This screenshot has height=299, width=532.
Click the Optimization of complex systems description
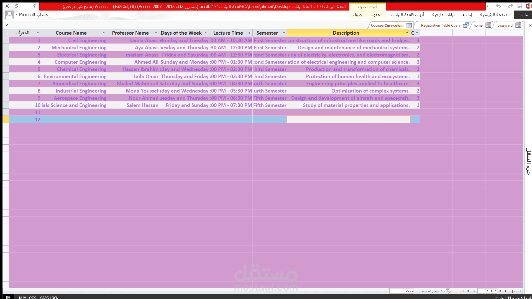click(x=348, y=91)
